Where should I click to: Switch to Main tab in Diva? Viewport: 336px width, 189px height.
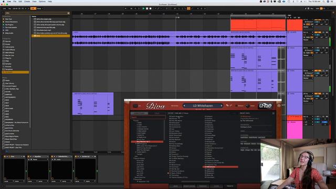[x=175, y=186]
